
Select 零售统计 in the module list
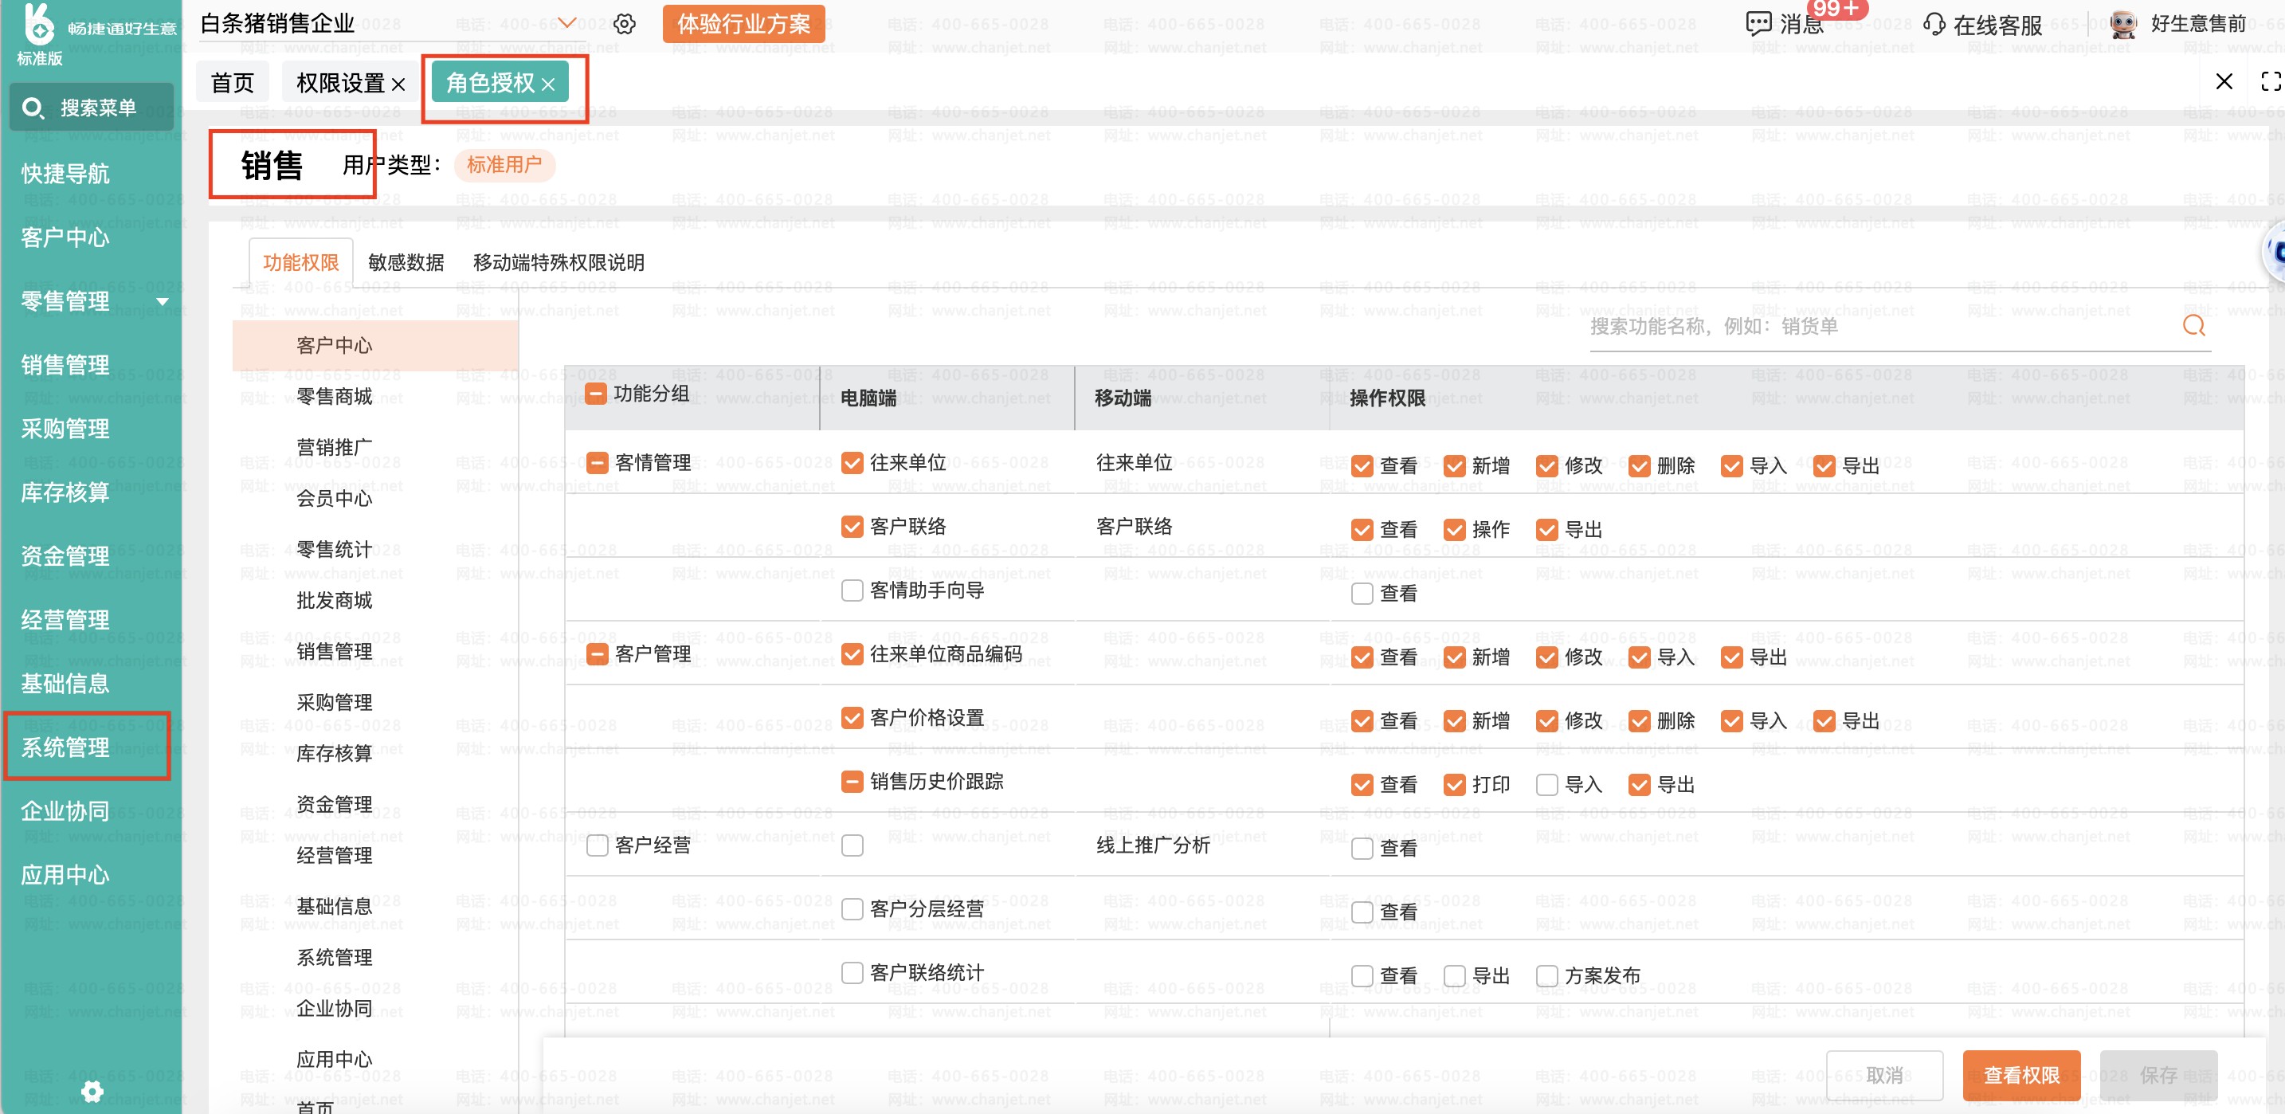pyautogui.click(x=334, y=549)
